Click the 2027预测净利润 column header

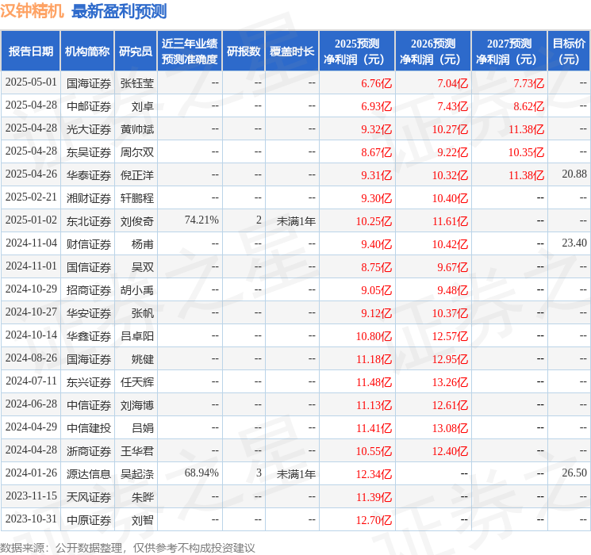pos(508,52)
